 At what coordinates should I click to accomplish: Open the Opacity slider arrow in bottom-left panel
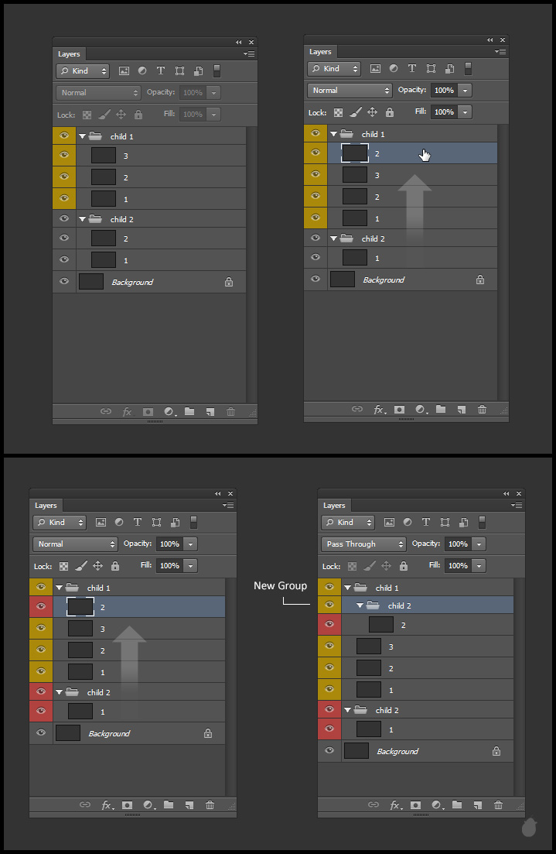click(x=191, y=544)
